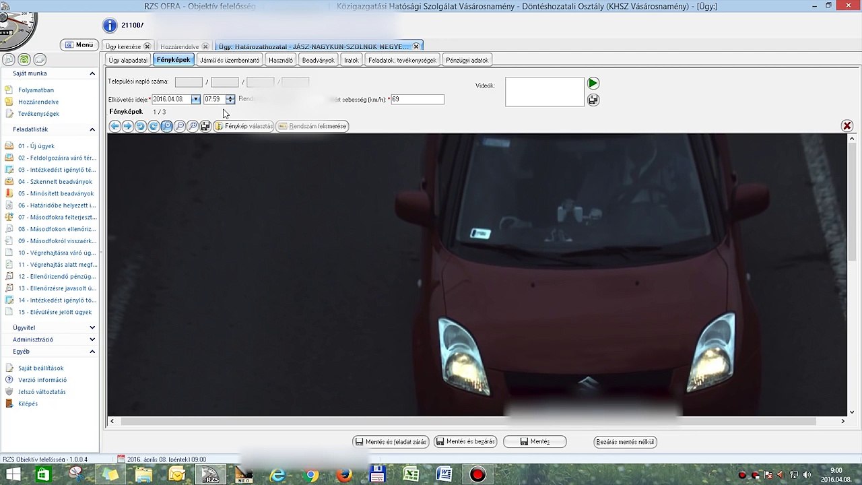Open the date dropdown for Elkövetés ideje
The width and height of the screenshot is (862, 485).
click(195, 100)
